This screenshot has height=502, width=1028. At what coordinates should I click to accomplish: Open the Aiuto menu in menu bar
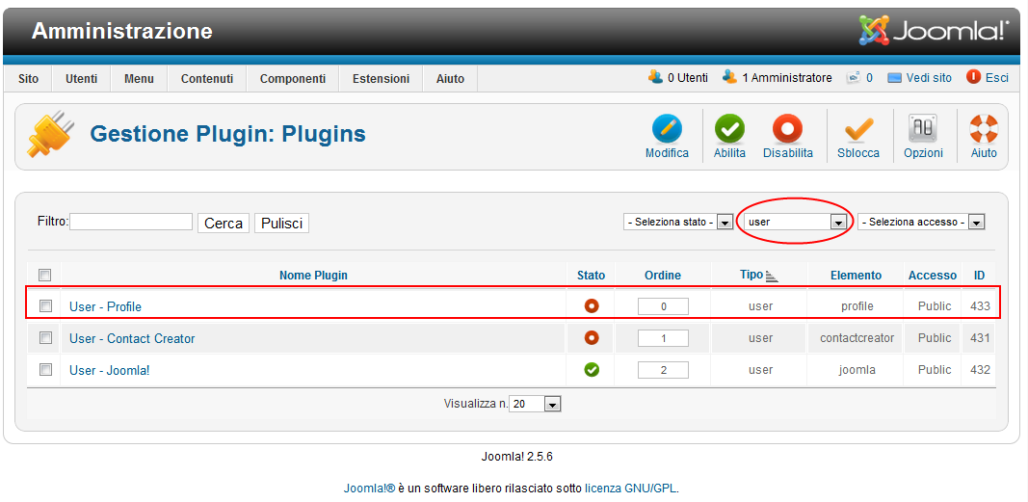click(450, 79)
